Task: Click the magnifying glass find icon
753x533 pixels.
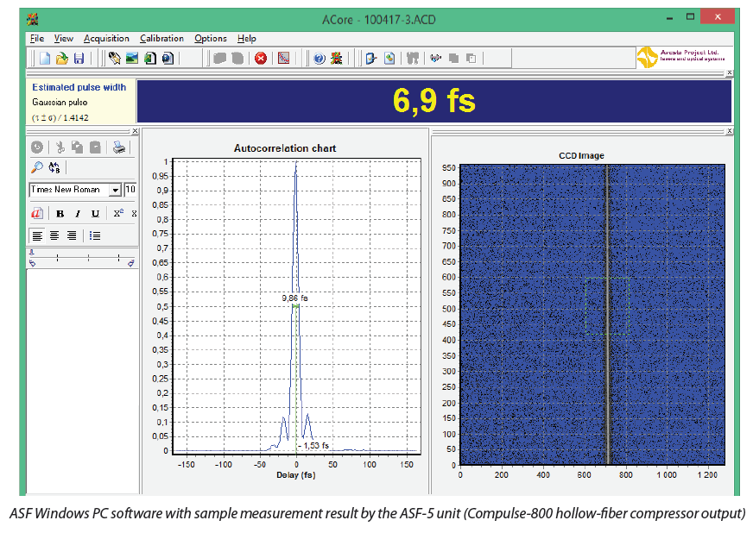Action: tap(37, 168)
